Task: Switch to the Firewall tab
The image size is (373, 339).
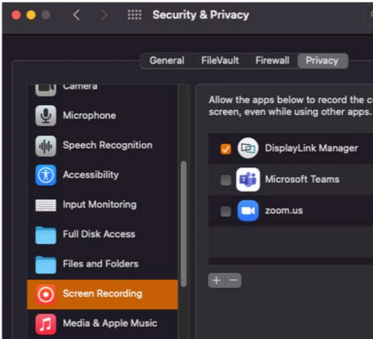Action: point(272,61)
